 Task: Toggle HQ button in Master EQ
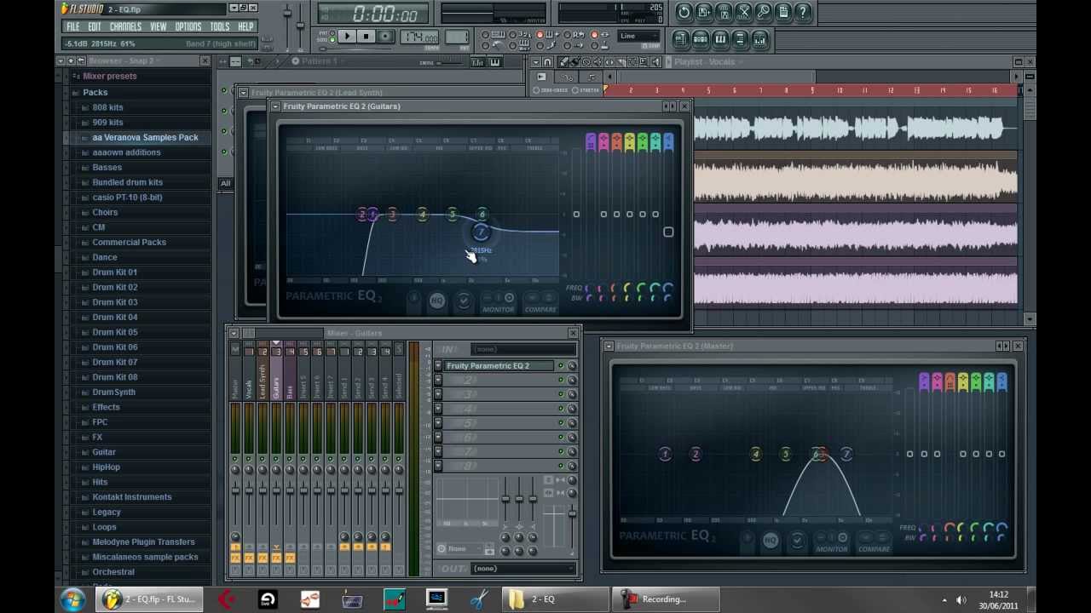(x=770, y=541)
